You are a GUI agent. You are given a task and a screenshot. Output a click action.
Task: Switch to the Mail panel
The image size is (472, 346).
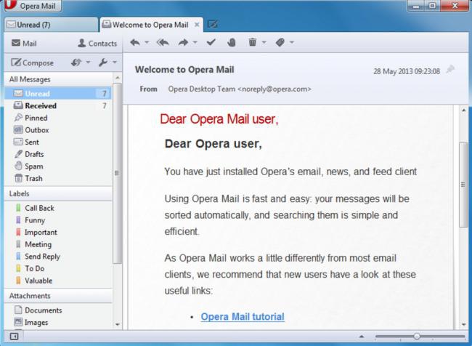24,44
